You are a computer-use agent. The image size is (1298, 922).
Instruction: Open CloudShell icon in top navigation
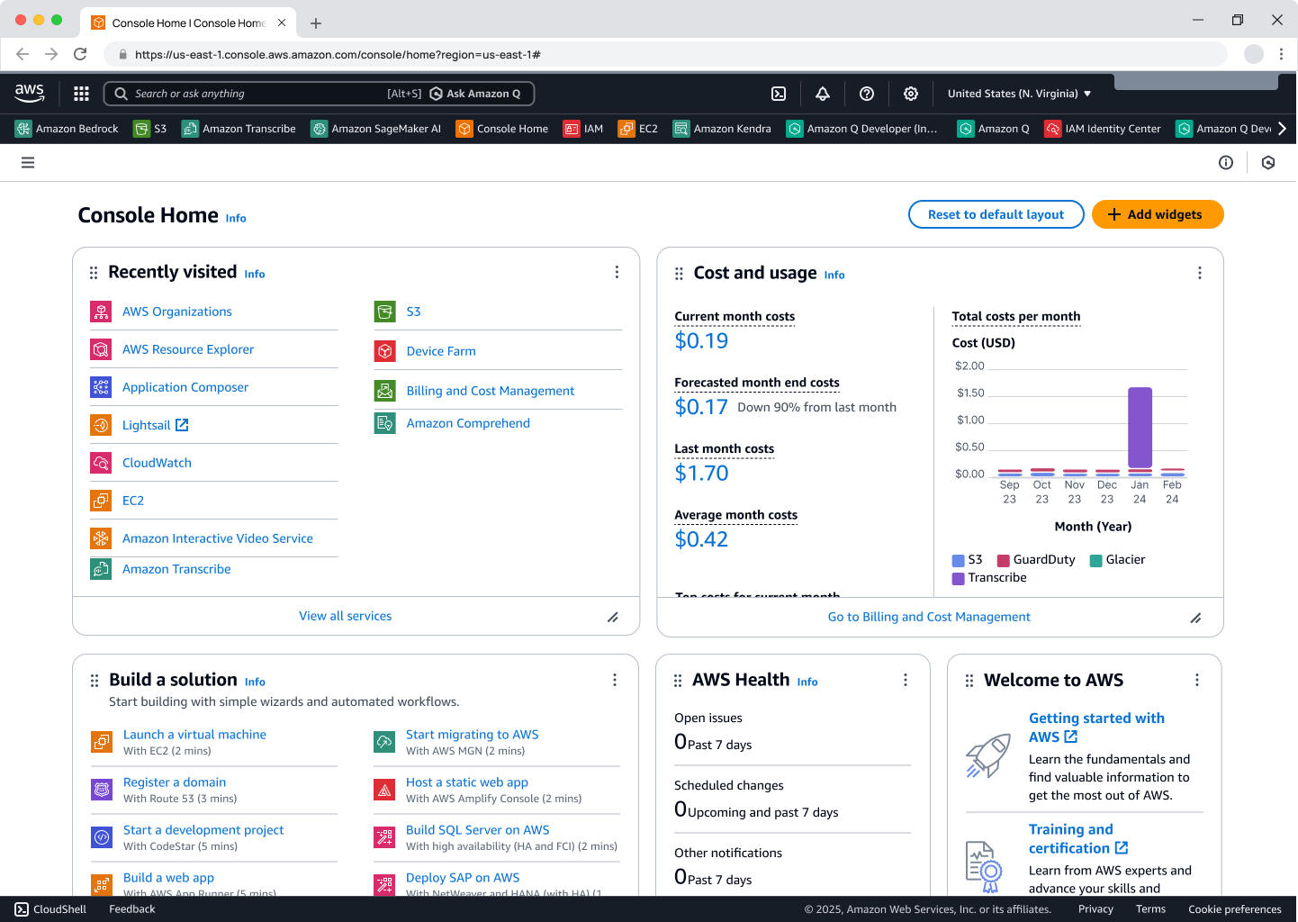(x=779, y=94)
